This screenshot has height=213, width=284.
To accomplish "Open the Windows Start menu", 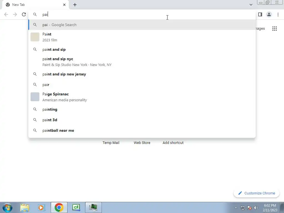I will point(7,207).
